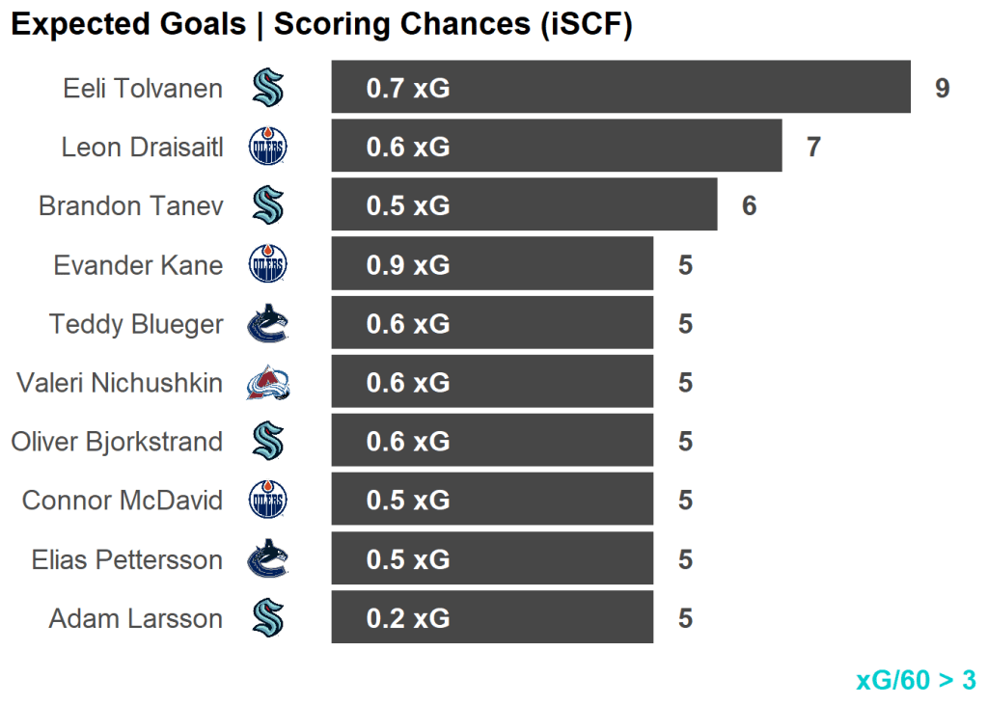Click the Kraken logo beside Adam Larsson
Image resolution: width=988 pixels, height=705 pixels.
click(267, 618)
